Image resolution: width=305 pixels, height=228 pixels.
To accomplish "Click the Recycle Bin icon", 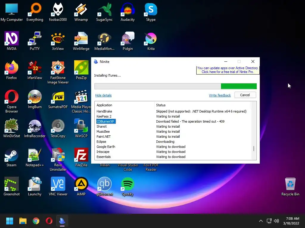I will 290,186.
